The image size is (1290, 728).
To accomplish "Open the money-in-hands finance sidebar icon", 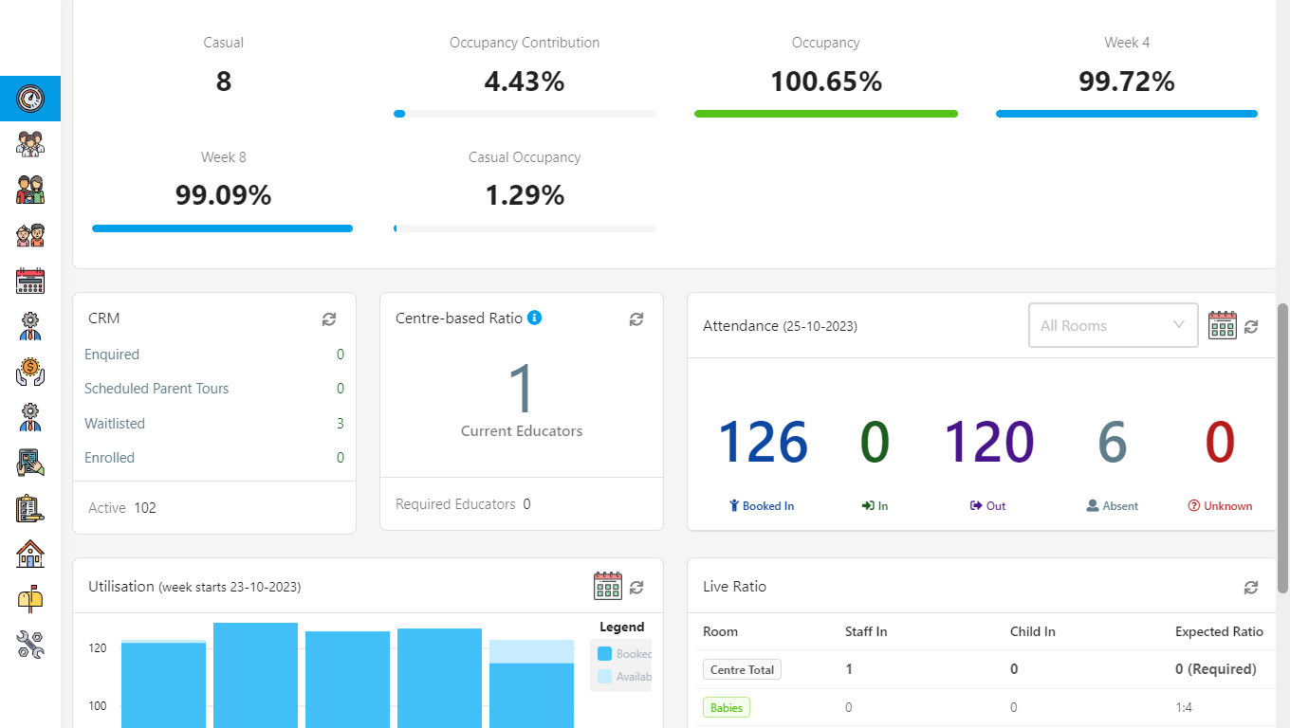I will [30, 372].
